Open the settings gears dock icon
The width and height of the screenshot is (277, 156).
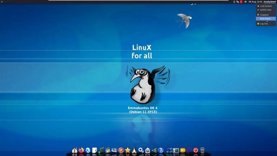point(141,150)
